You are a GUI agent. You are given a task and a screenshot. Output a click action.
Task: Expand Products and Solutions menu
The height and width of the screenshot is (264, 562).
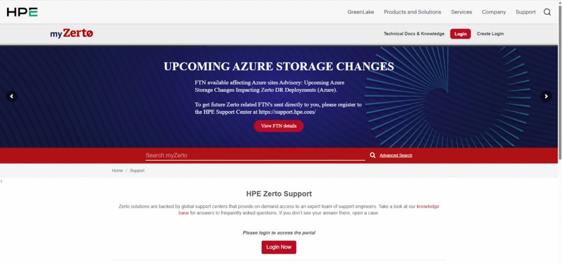tap(412, 12)
